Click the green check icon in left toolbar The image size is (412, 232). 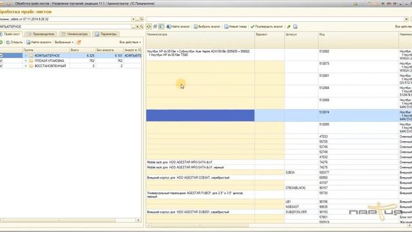point(1,42)
